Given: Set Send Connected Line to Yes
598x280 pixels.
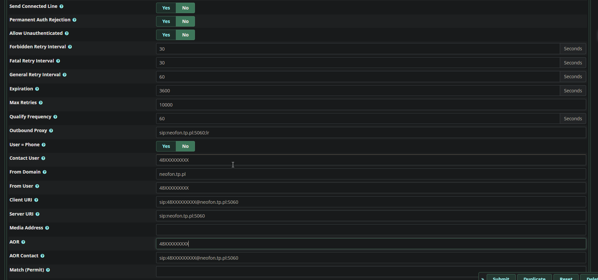Looking at the screenshot, I should coord(166,8).
